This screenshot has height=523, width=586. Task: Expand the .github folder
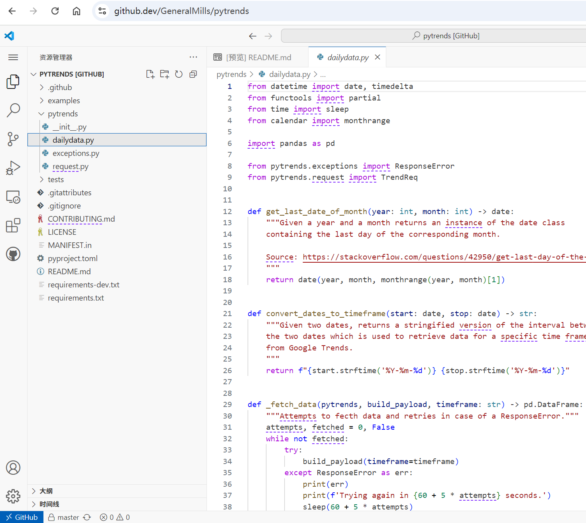click(x=60, y=87)
